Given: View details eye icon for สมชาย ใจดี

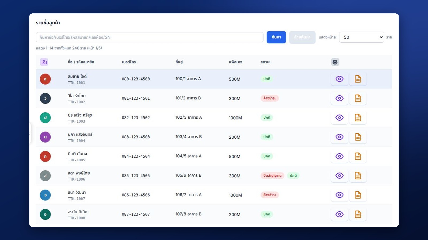Looking at the screenshot, I should [339, 79].
